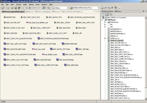Expand the SAPProxy.cs node

pos(105,38)
